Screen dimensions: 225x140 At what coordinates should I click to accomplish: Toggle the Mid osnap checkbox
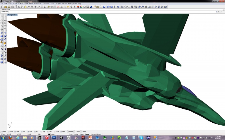pos(22,132)
